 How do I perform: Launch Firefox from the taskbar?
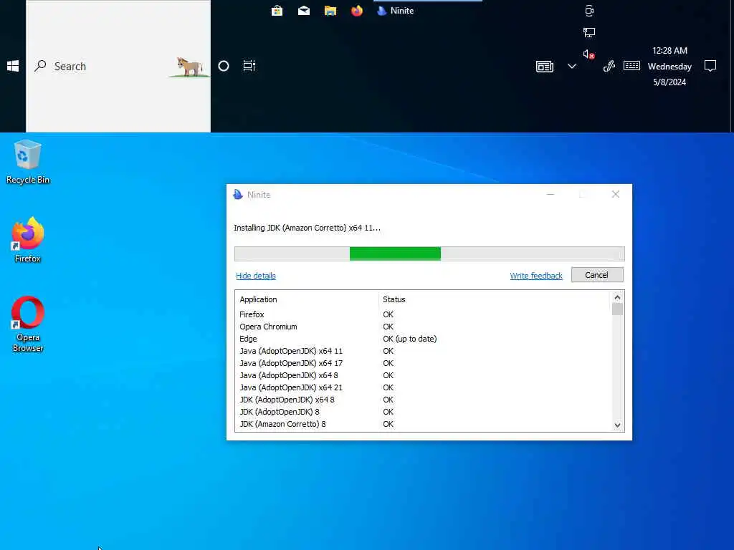357,10
